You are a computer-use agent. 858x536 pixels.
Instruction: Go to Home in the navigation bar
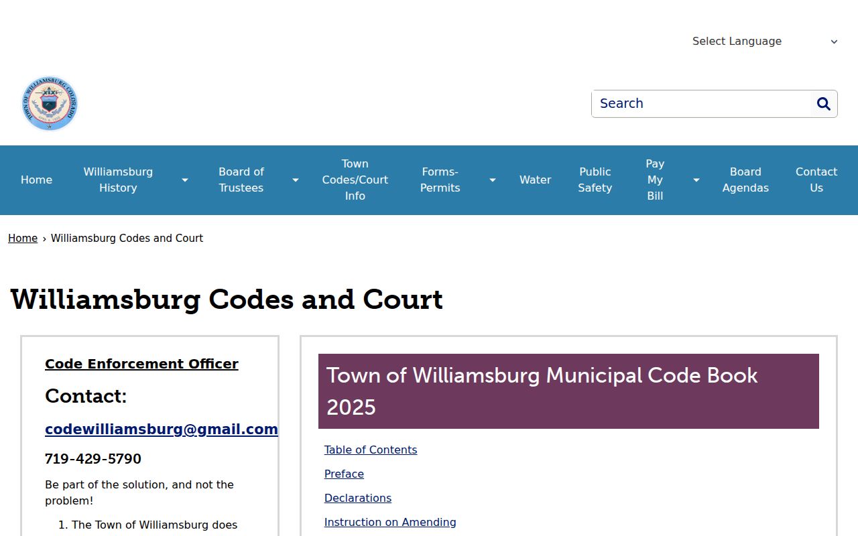[x=36, y=180]
